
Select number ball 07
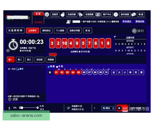click(x=90, y=72)
